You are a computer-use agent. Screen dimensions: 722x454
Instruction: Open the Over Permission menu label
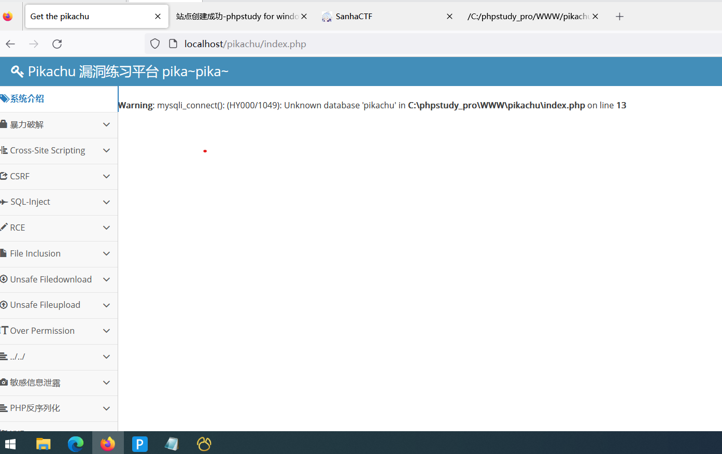pyautogui.click(x=42, y=331)
